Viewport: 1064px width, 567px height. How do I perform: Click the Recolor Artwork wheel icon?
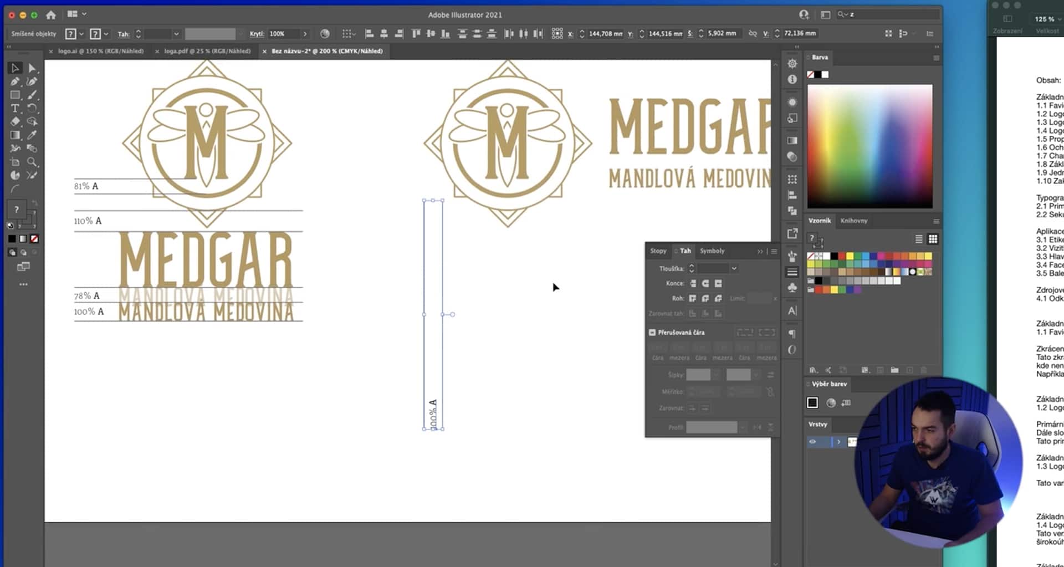[x=325, y=34]
